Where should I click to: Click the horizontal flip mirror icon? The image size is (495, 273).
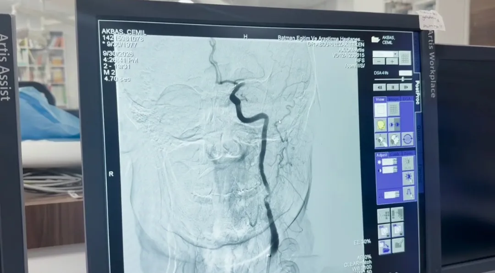coord(394,124)
